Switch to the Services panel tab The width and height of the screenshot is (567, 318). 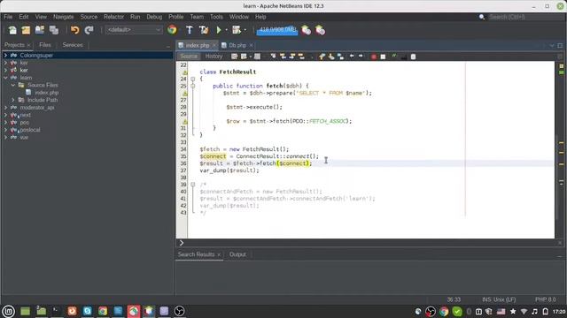(73, 45)
